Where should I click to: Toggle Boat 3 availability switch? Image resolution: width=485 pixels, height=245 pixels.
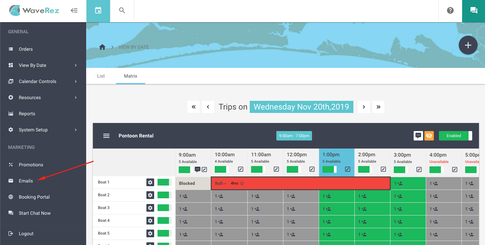coord(165,208)
